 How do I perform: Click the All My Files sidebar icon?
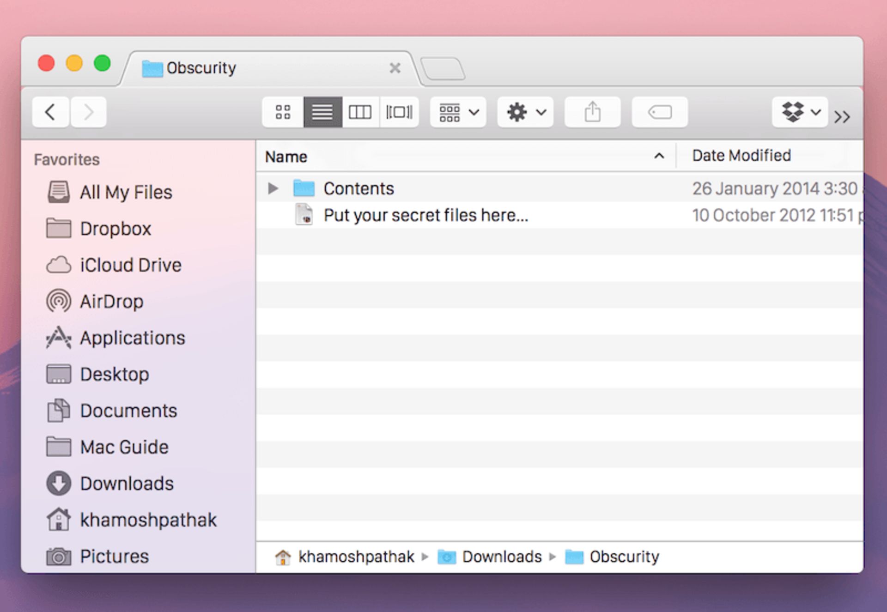(x=59, y=192)
